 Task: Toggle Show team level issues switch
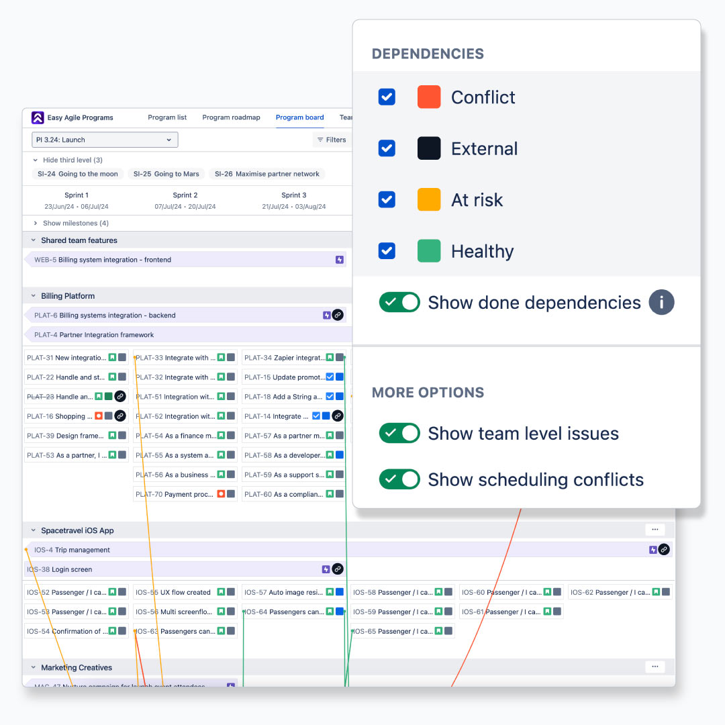[x=399, y=433]
